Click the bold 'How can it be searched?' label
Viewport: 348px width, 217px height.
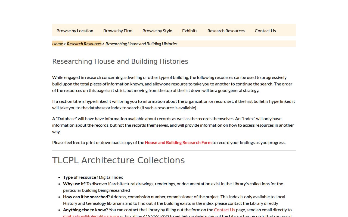[86, 197]
